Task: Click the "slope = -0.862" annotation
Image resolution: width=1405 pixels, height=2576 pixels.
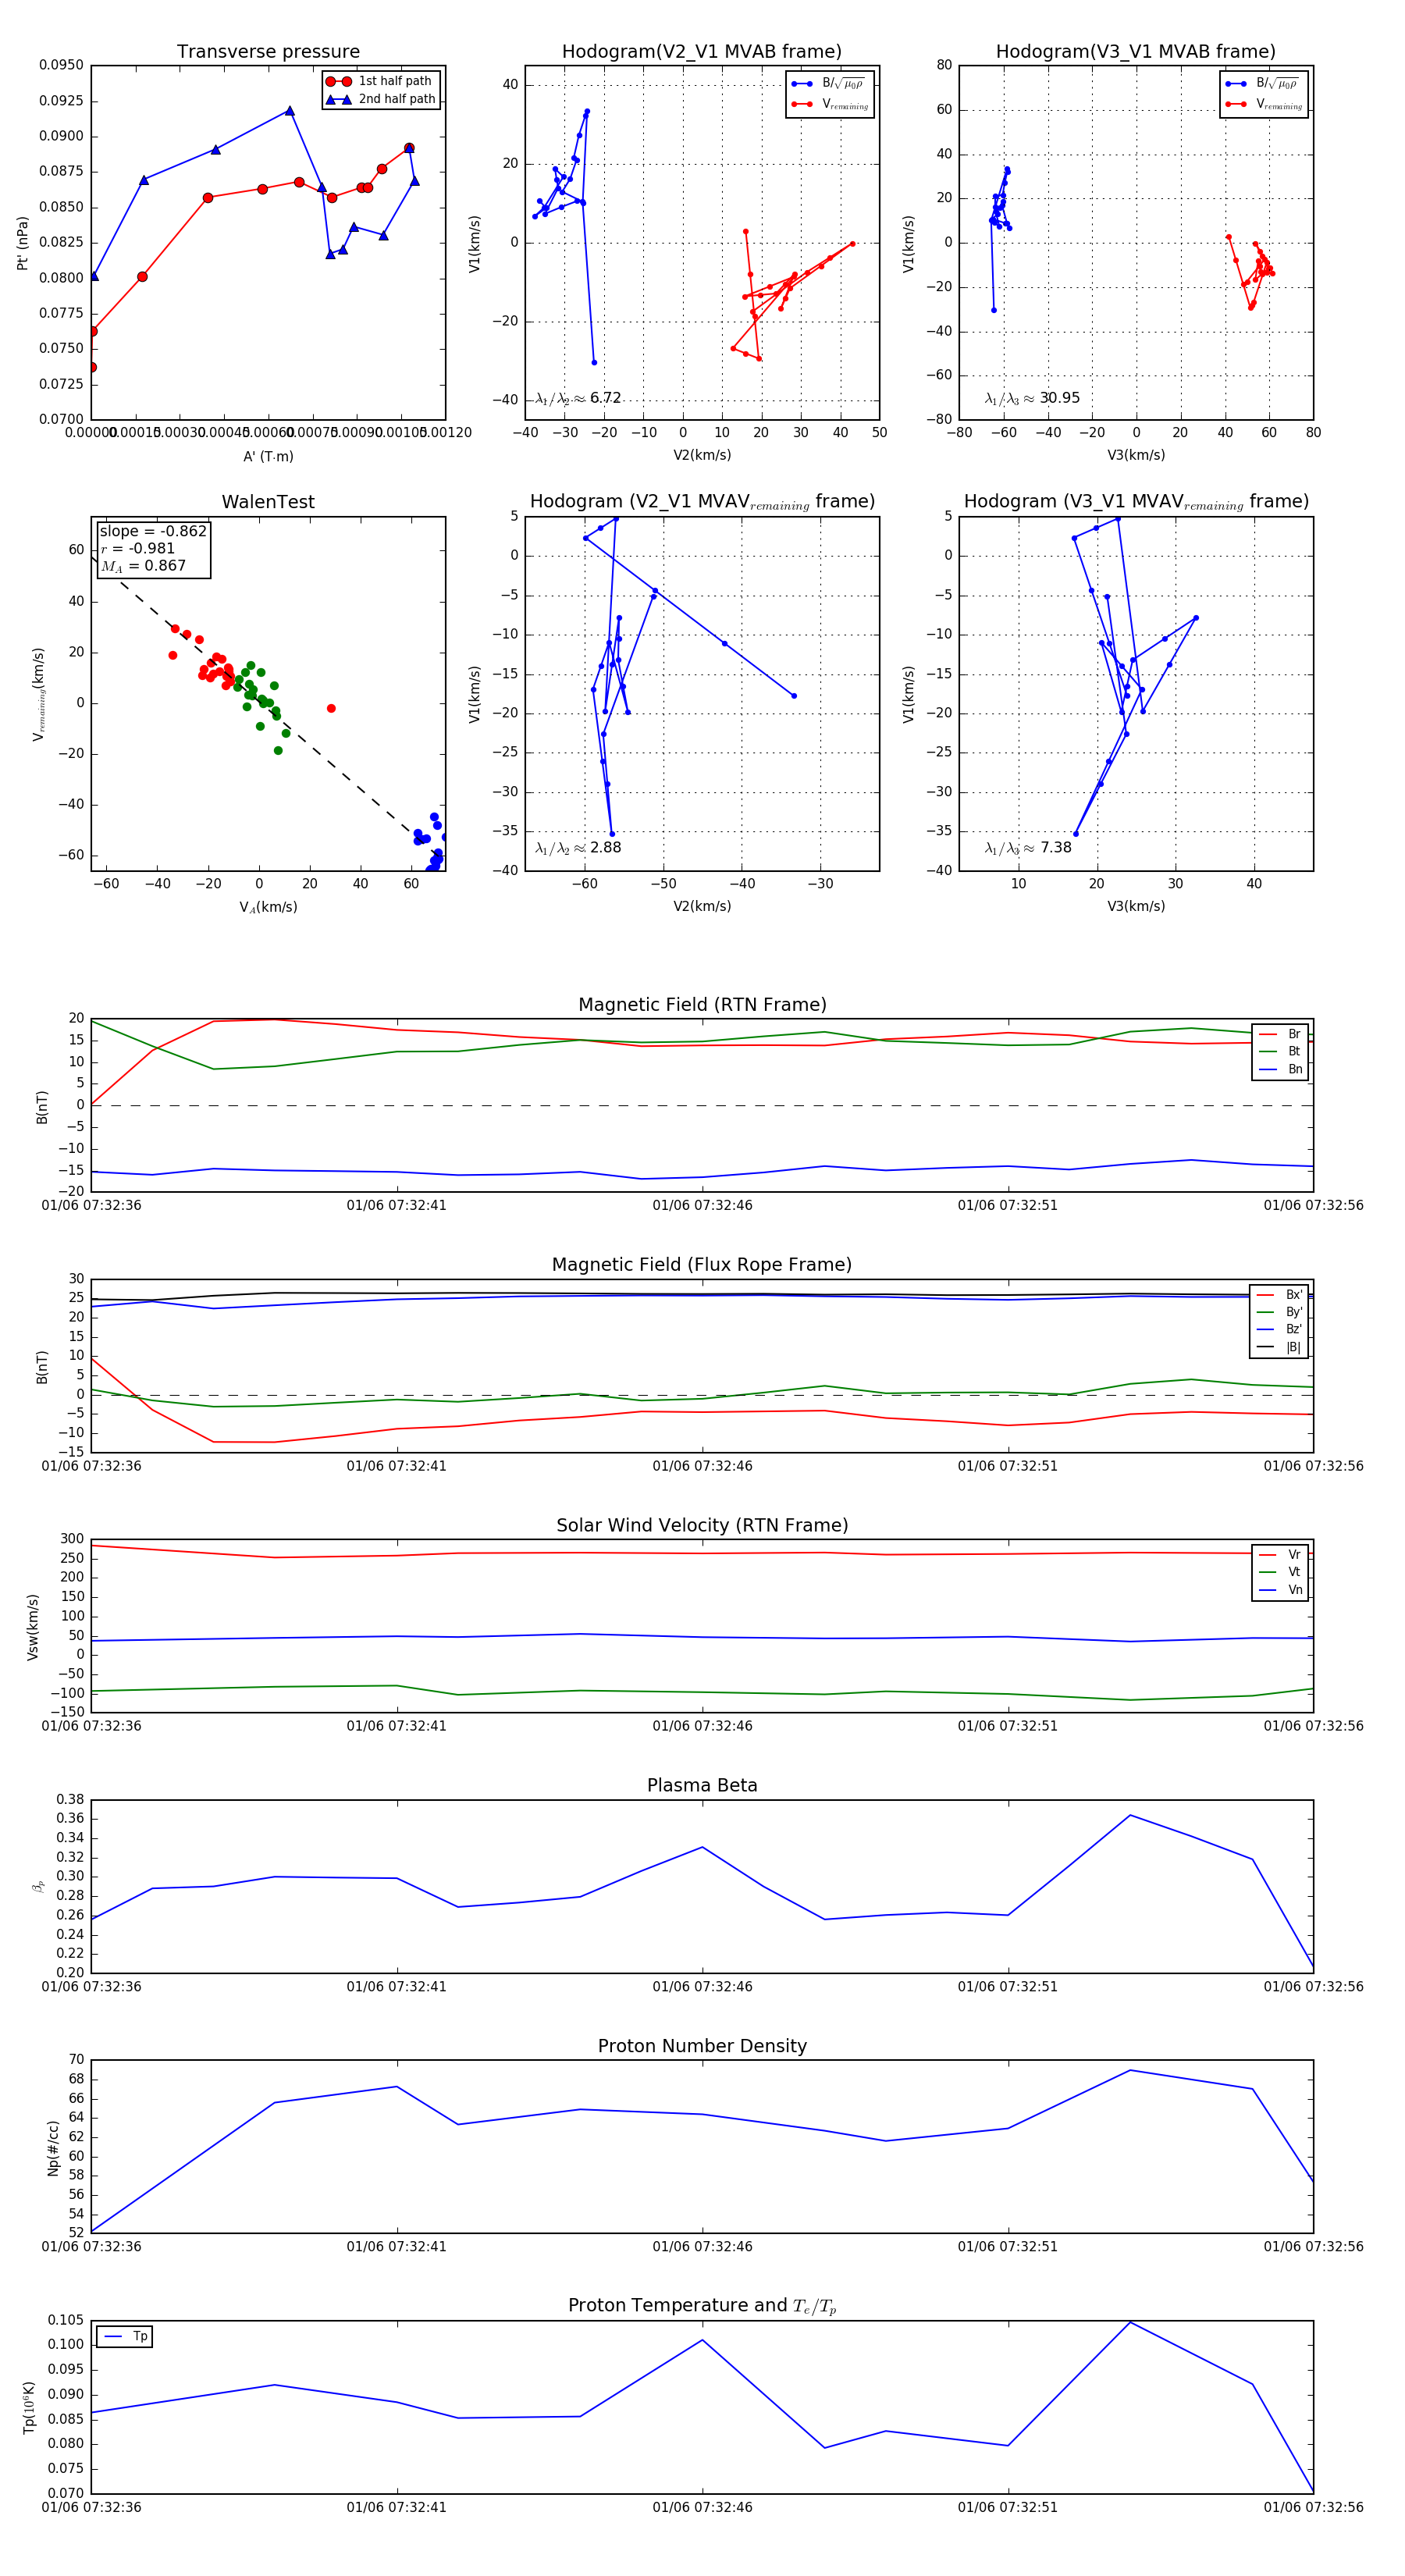Action: point(153,531)
